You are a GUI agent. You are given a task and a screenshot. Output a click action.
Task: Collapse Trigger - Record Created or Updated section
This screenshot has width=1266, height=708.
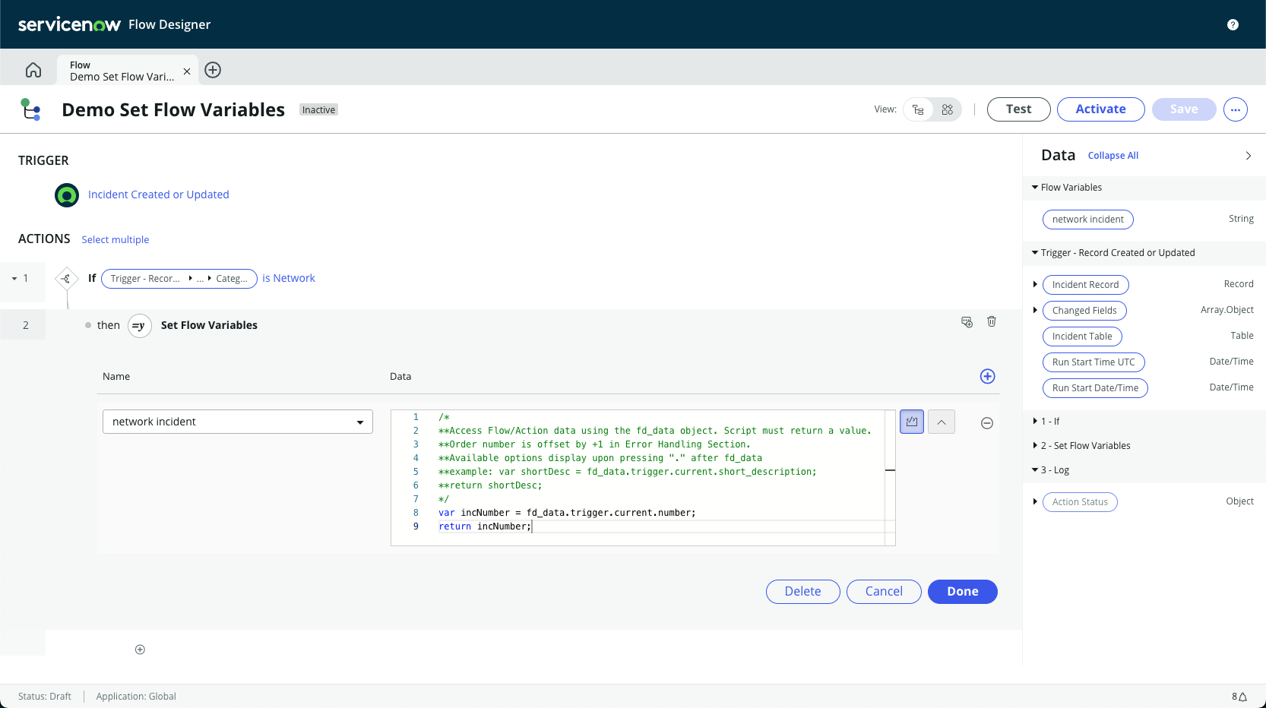coord(1035,253)
